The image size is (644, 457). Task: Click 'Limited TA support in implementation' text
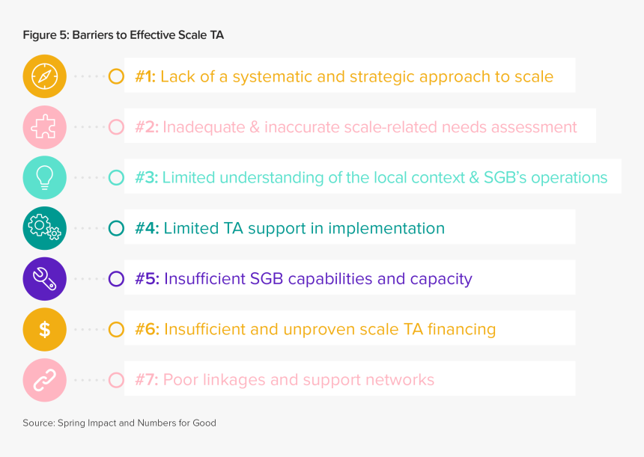tap(304, 229)
